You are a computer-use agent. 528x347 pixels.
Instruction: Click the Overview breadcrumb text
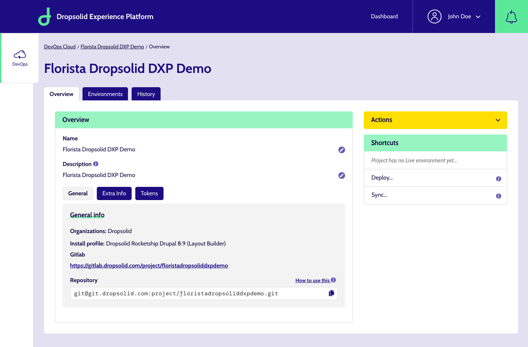pyautogui.click(x=159, y=47)
